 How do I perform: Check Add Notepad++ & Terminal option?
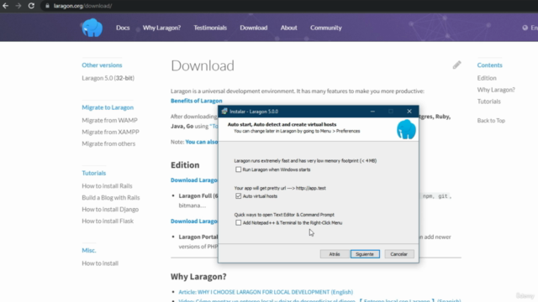click(x=238, y=222)
